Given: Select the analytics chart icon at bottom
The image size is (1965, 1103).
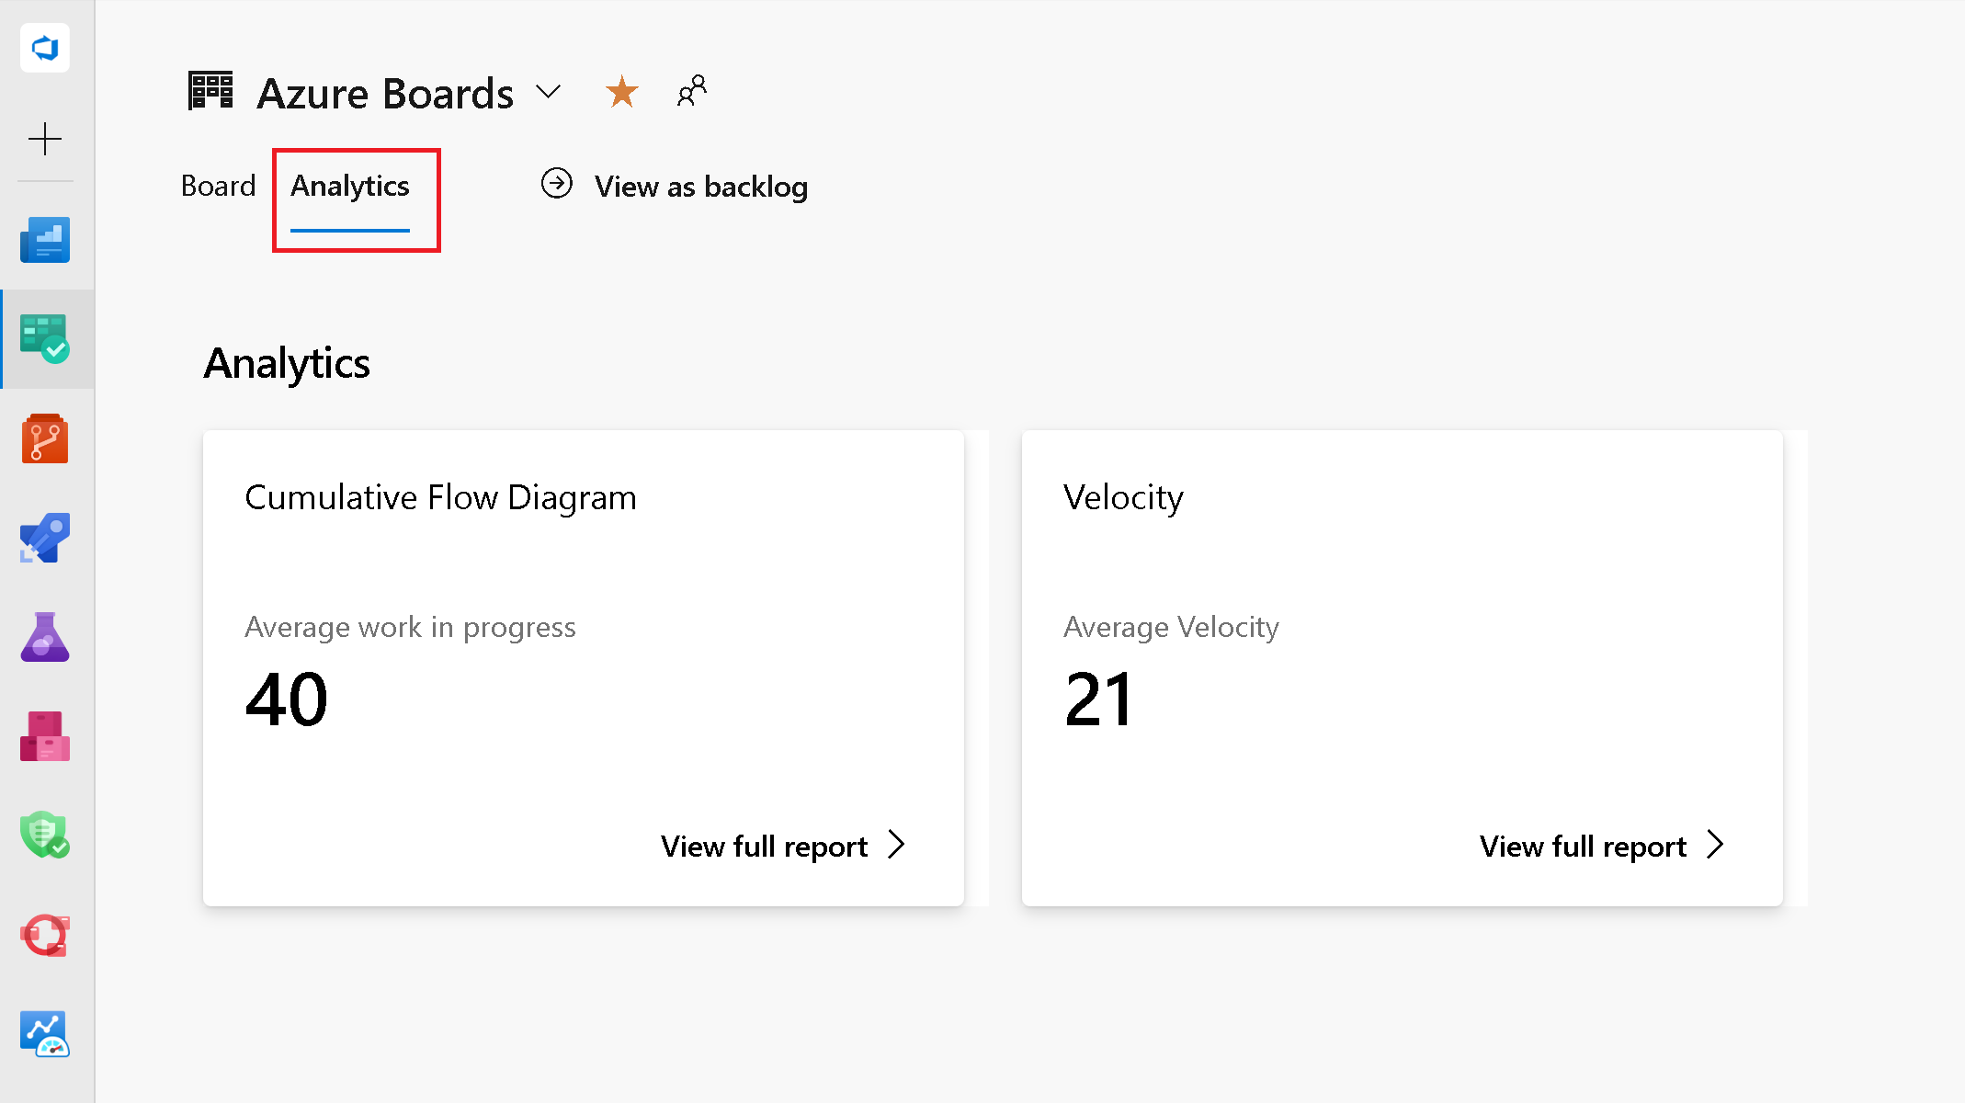Looking at the screenshot, I should pos(44,1033).
